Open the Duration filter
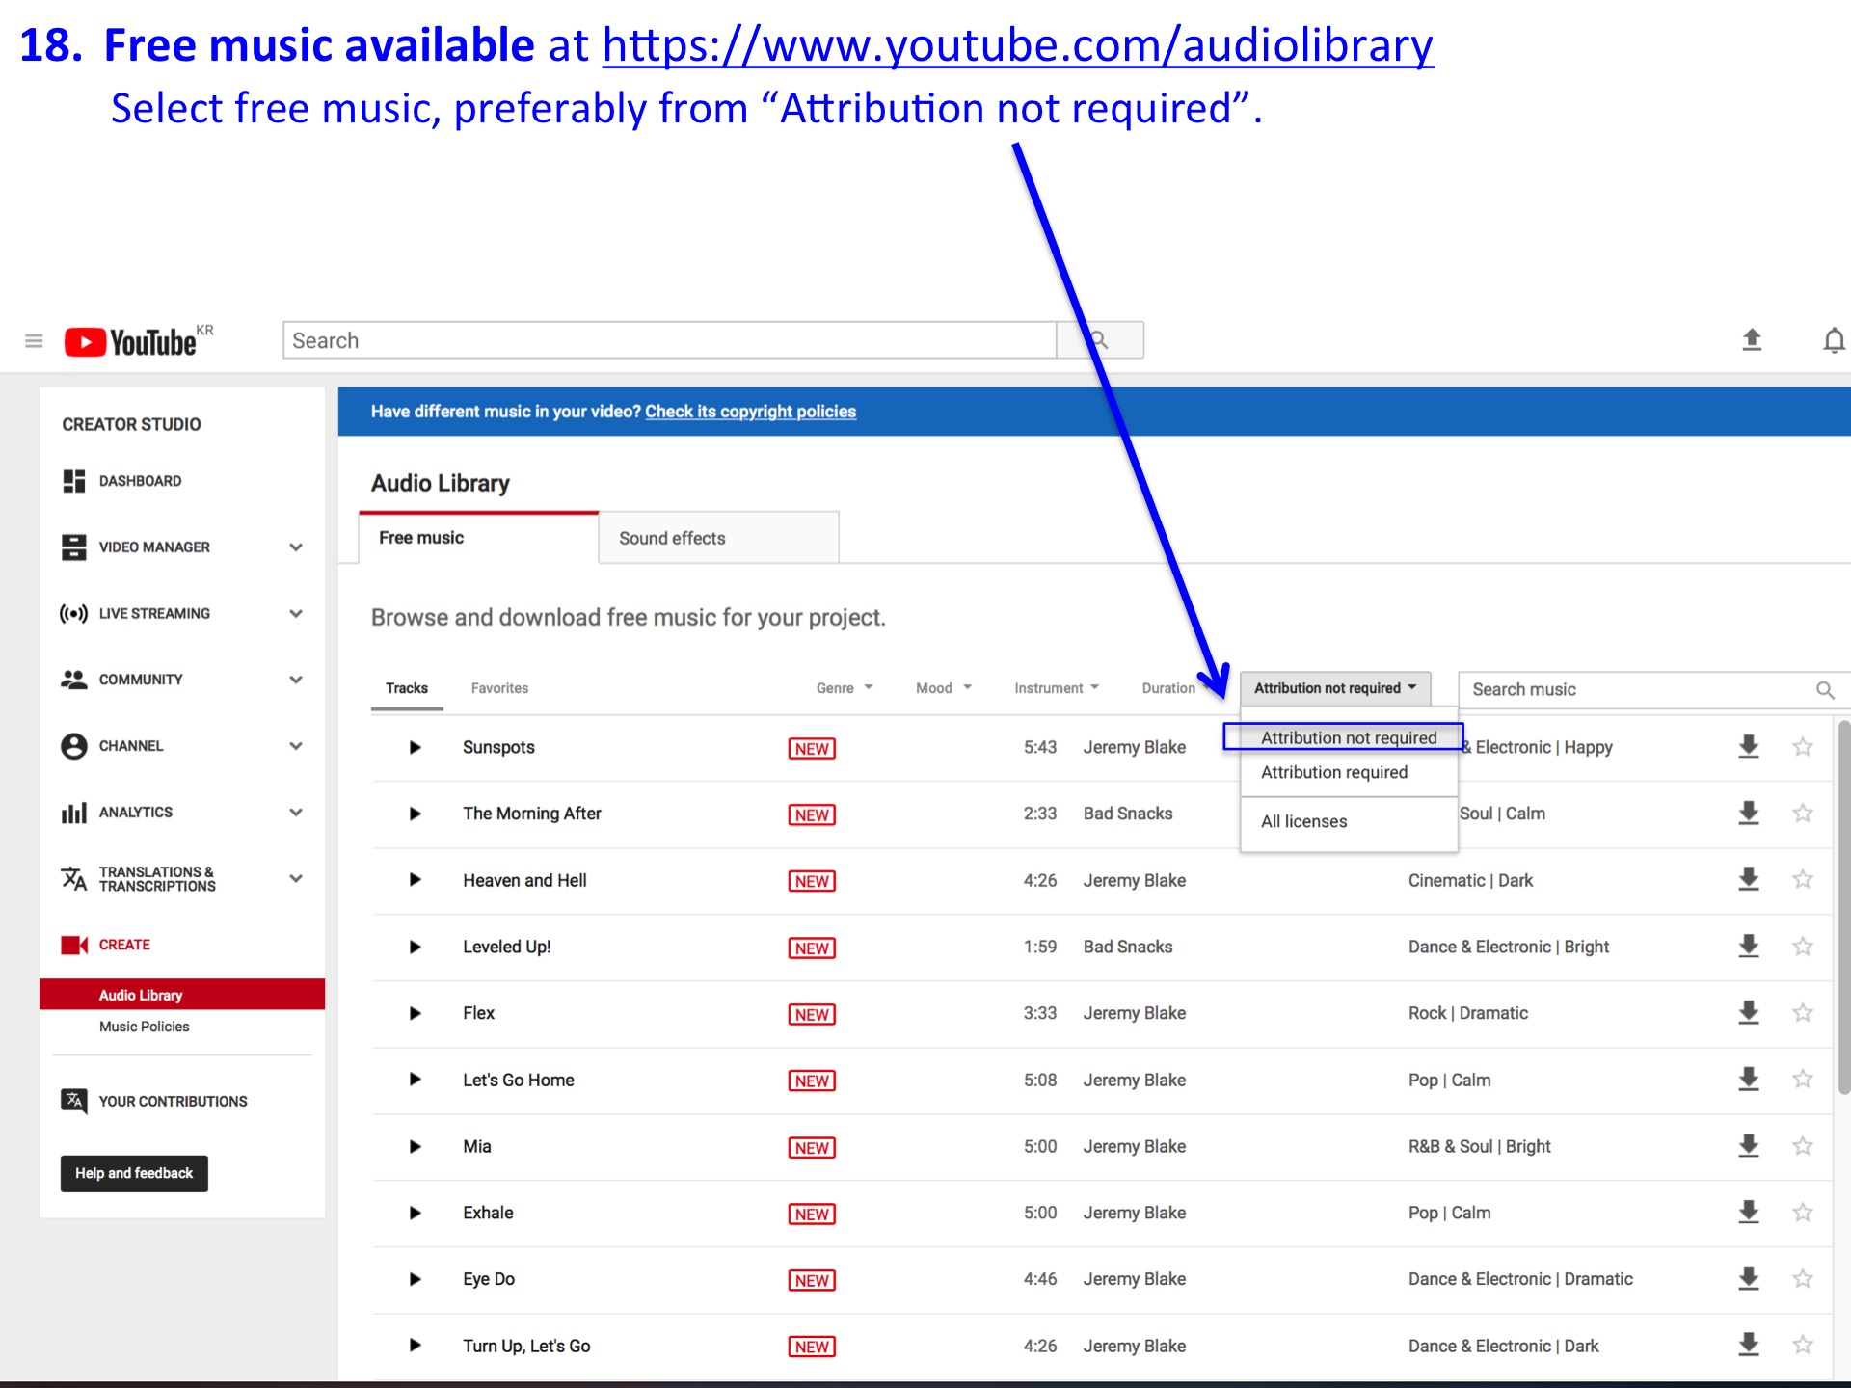Screen dimensions: 1851x1388 1168,688
